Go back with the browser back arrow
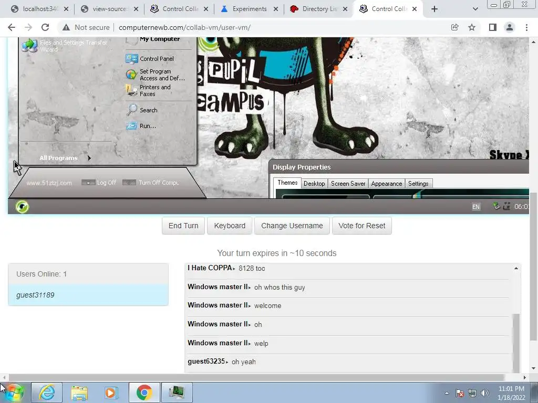This screenshot has height=403, width=538. 12,27
